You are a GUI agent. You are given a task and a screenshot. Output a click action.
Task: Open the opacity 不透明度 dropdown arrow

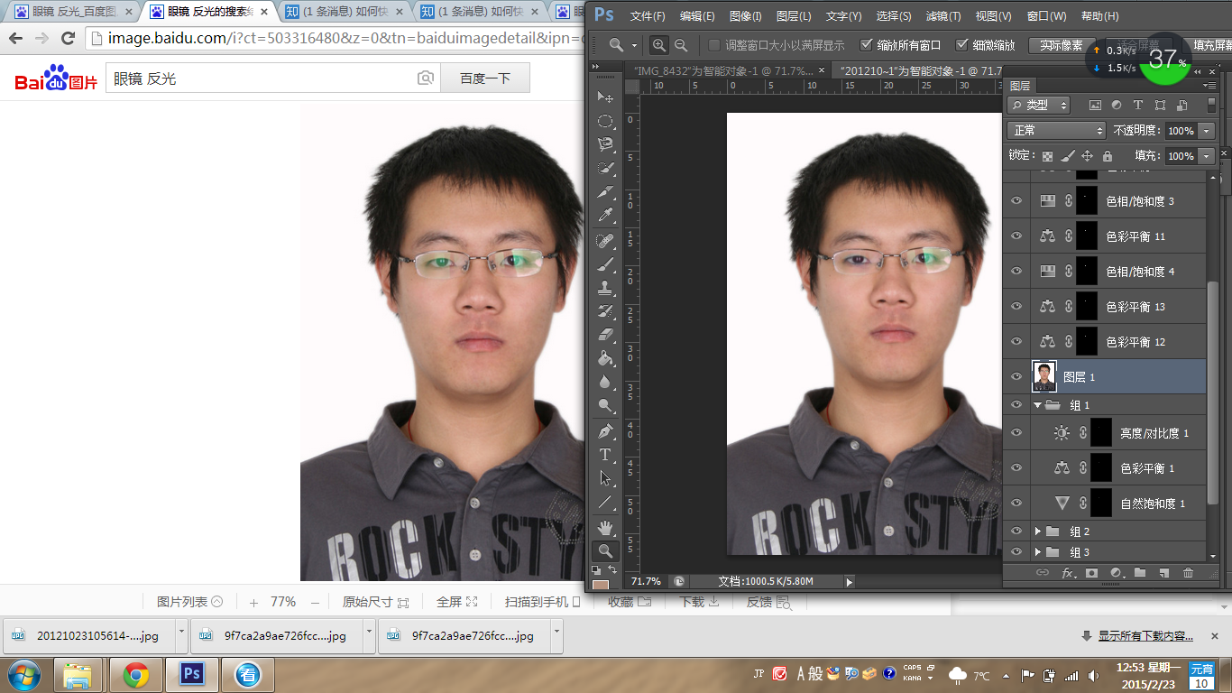click(1208, 131)
